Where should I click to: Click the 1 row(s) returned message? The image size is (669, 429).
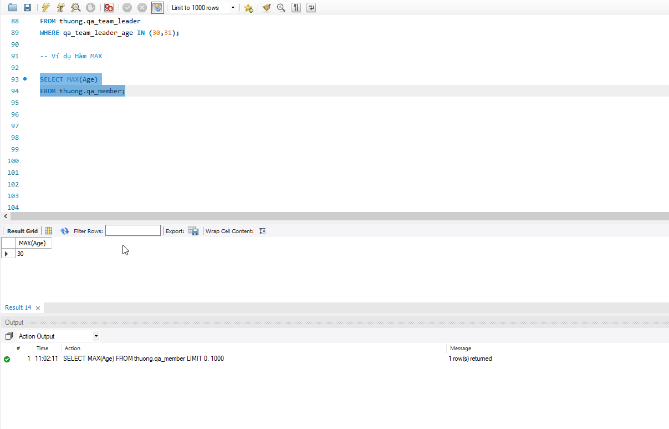pyautogui.click(x=470, y=359)
